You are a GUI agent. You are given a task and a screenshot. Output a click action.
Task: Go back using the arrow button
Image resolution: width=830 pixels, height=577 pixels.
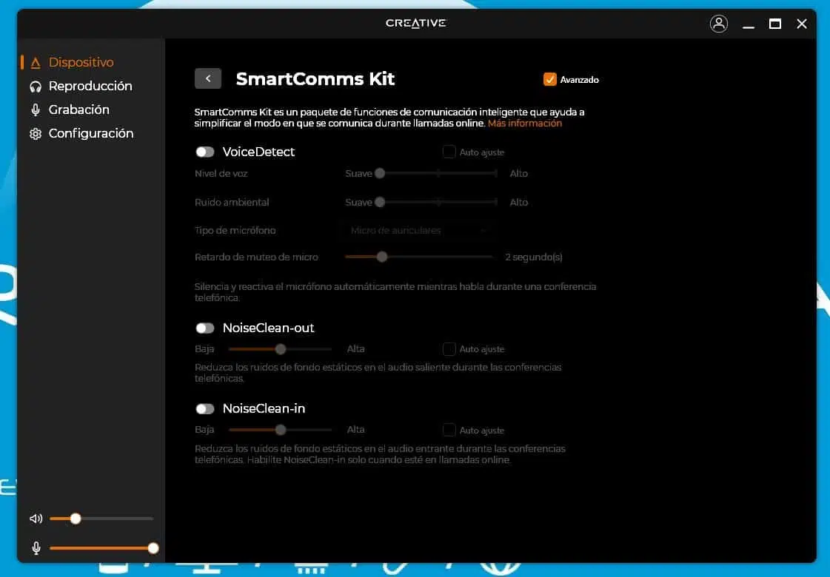(208, 79)
